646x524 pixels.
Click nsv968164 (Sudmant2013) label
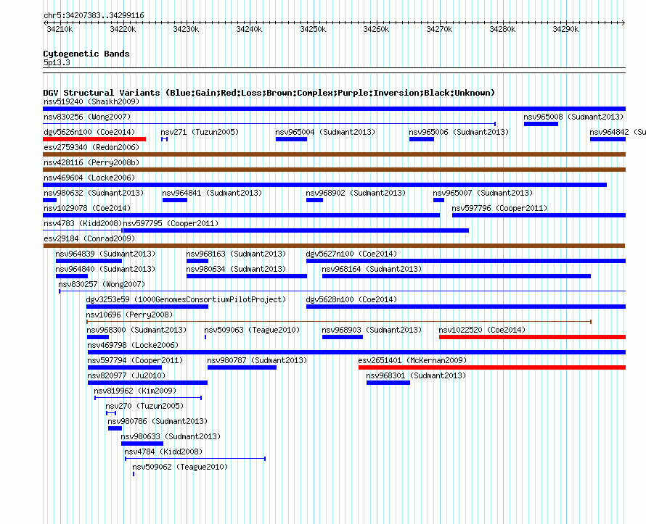point(372,269)
